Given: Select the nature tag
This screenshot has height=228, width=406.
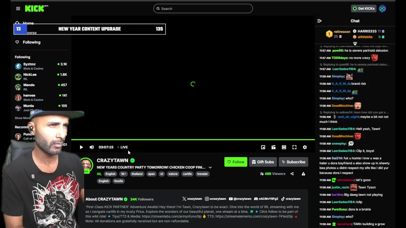Looking at the screenshot, I should tap(173, 174).
